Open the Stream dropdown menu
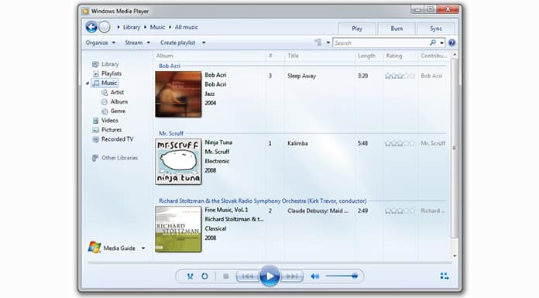This screenshot has height=298, width=539. (137, 43)
